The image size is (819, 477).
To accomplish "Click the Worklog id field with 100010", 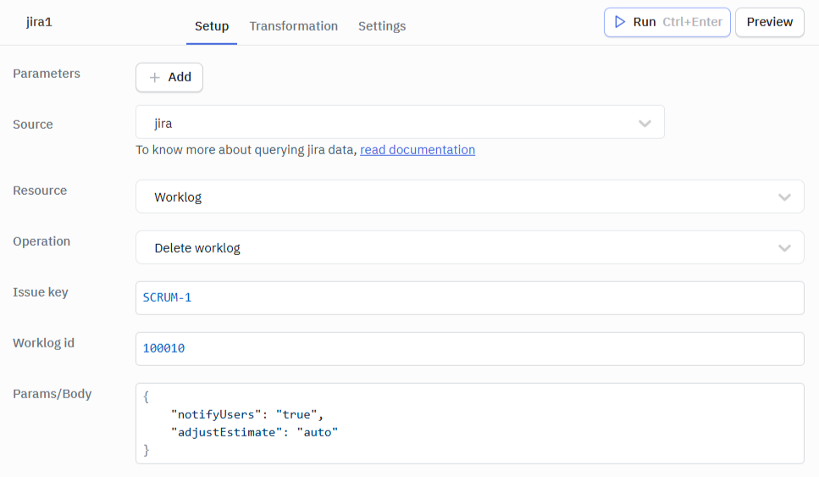I will click(x=469, y=348).
